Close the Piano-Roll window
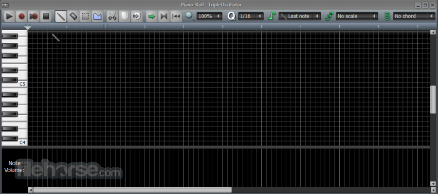The height and width of the screenshot is (194, 438). 432,5
